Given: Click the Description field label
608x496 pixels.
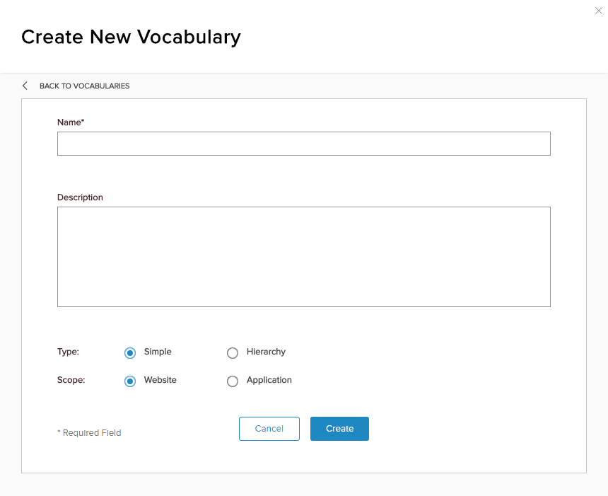Looking at the screenshot, I should point(80,197).
